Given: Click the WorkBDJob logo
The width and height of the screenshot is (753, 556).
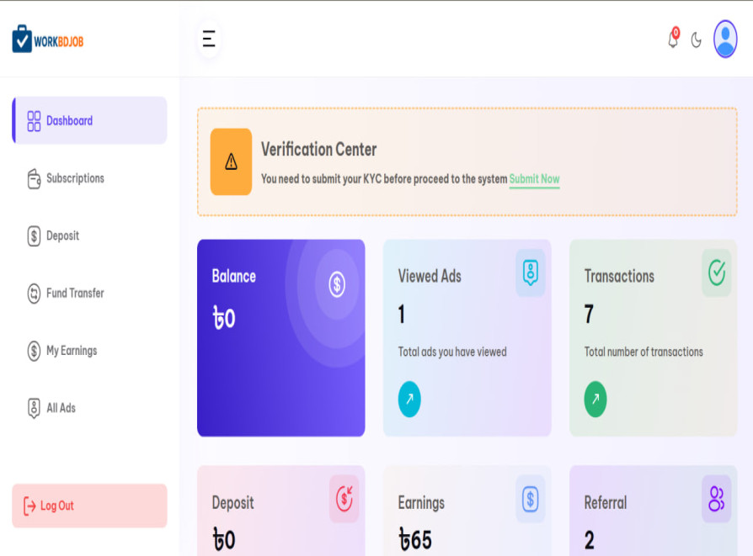Looking at the screenshot, I should (48, 40).
